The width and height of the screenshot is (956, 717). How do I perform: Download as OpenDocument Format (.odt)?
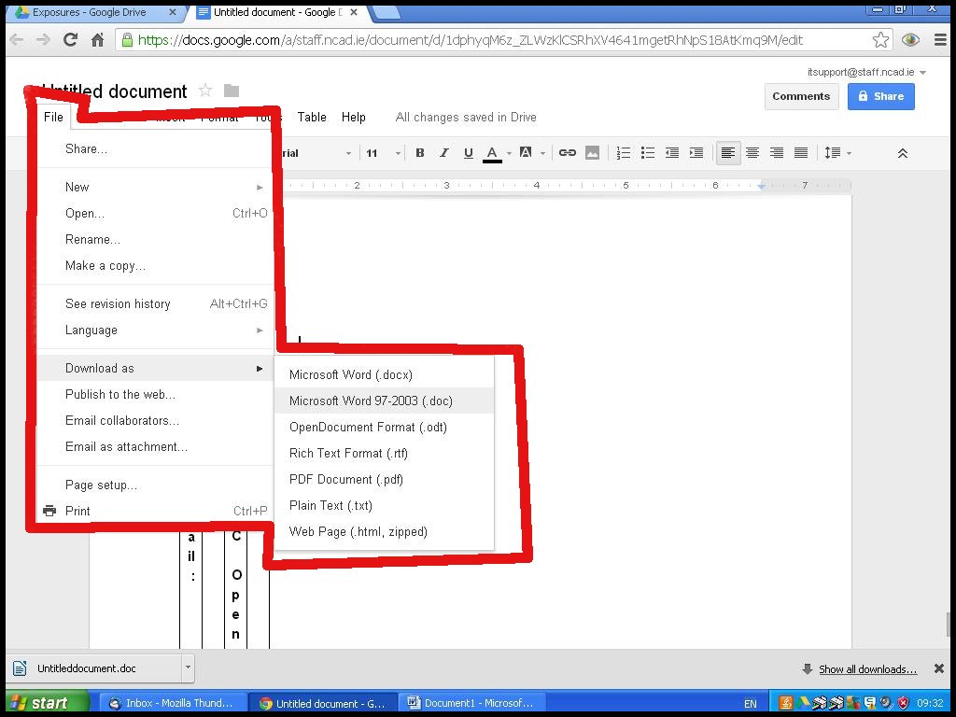coord(384,428)
